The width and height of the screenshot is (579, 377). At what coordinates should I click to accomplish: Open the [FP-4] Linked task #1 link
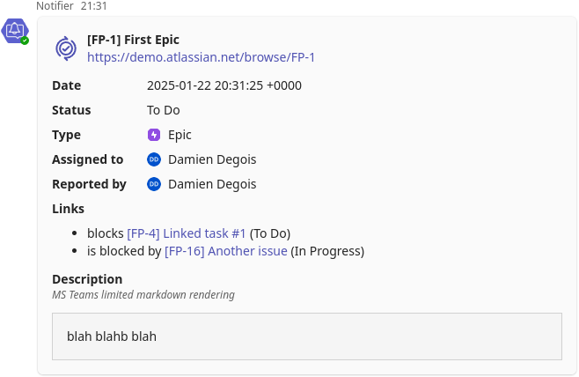click(x=187, y=233)
